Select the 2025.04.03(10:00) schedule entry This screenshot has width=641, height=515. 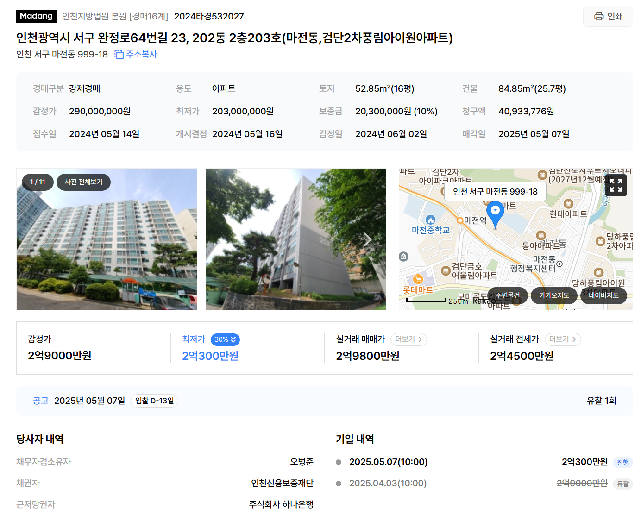click(388, 484)
